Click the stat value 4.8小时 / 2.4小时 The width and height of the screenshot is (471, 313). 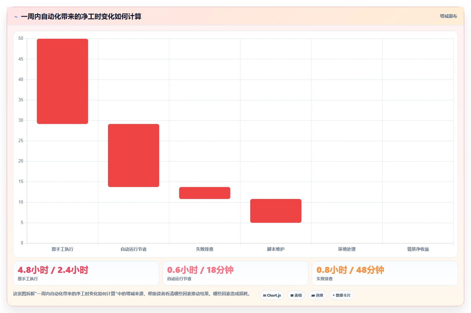(53, 270)
